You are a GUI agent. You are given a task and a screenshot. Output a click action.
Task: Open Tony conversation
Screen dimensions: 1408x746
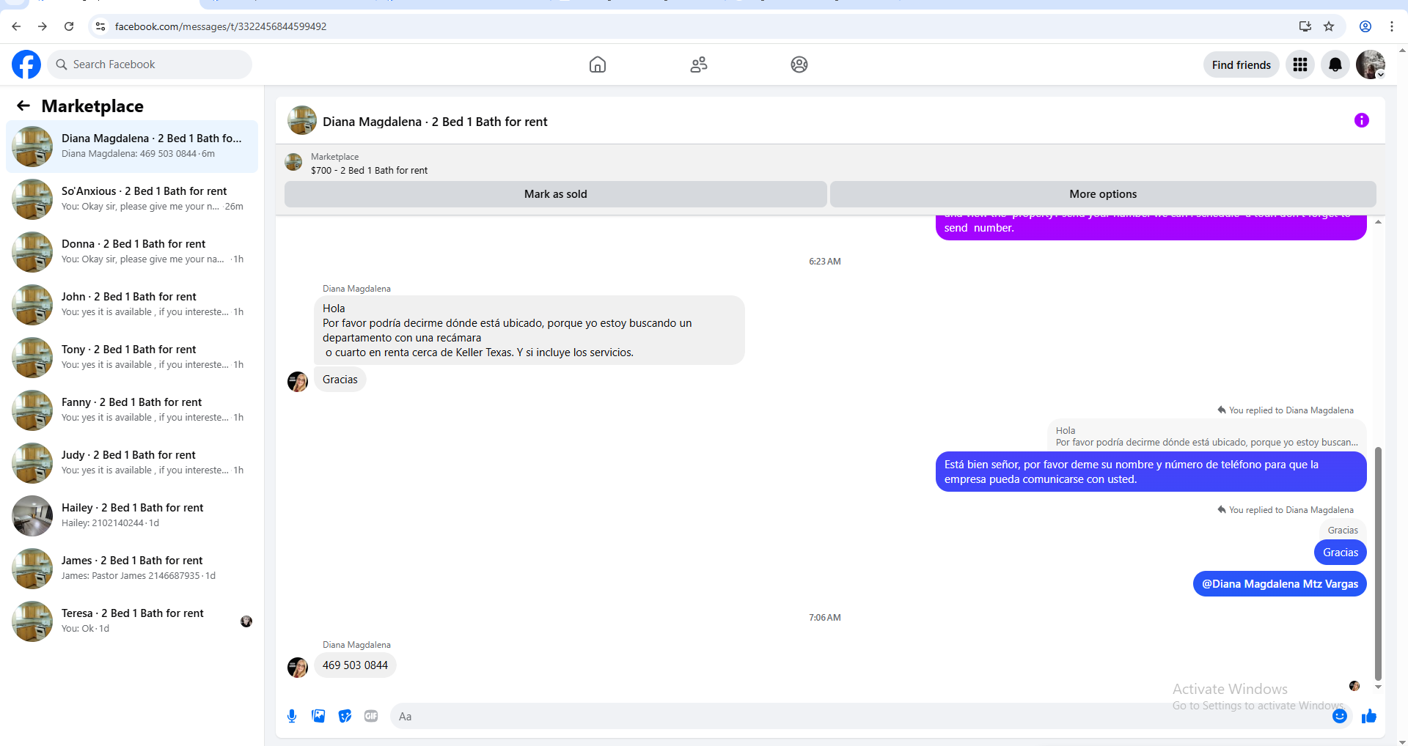click(x=132, y=358)
